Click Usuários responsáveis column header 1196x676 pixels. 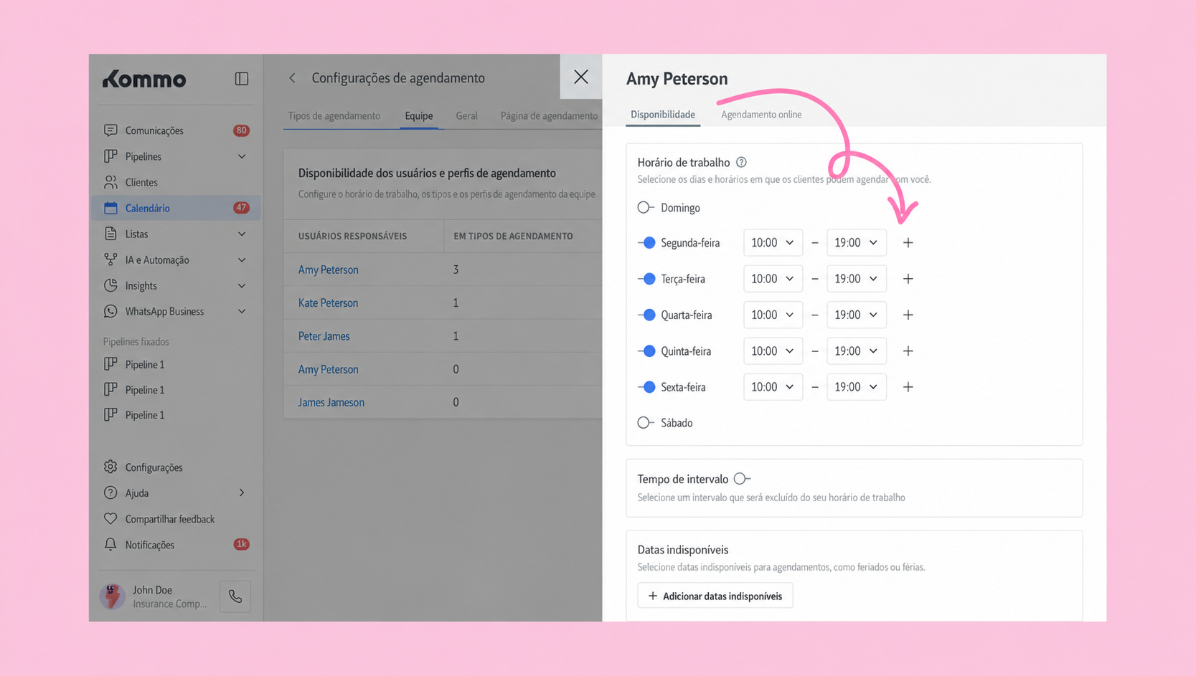point(352,236)
